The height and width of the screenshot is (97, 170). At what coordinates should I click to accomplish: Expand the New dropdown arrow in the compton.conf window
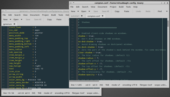(x=78, y=11)
